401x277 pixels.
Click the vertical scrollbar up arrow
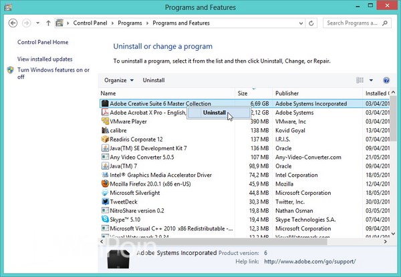[394, 92]
